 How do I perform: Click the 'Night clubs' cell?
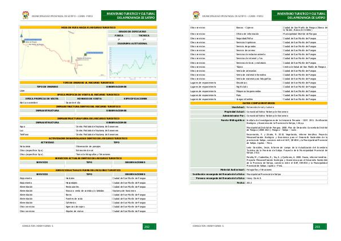[x=259, y=86]
